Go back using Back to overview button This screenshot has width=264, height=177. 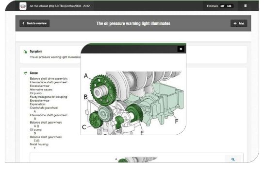tap(34, 23)
